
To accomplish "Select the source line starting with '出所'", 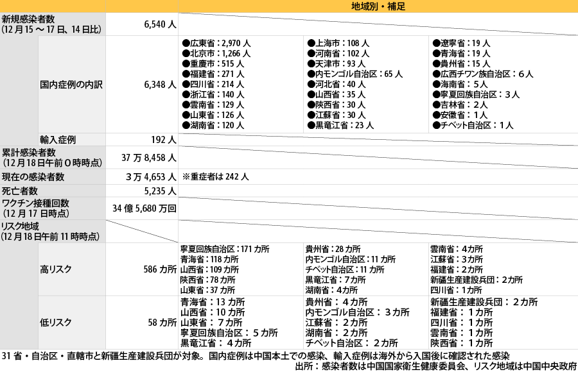I will 436,366.
